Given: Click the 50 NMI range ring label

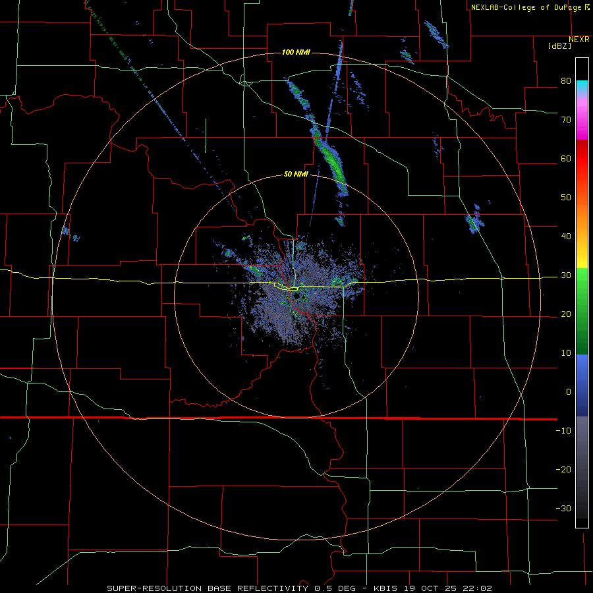Looking at the screenshot, I should tap(296, 175).
